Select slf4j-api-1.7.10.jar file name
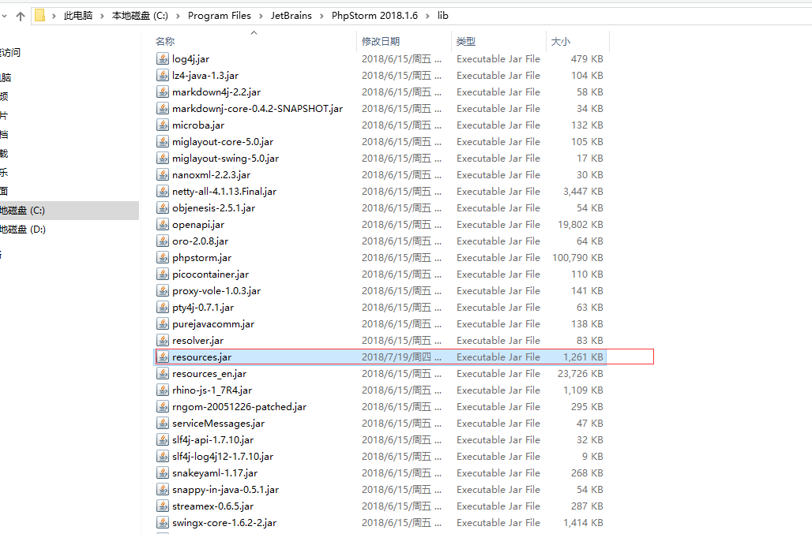Viewport: 812px width, 534px height. point(212,439)
